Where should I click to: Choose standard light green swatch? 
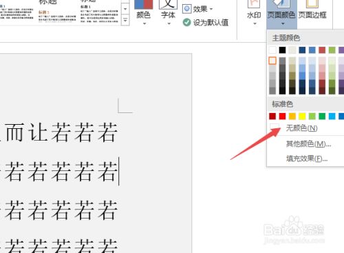tap(312, 117)
